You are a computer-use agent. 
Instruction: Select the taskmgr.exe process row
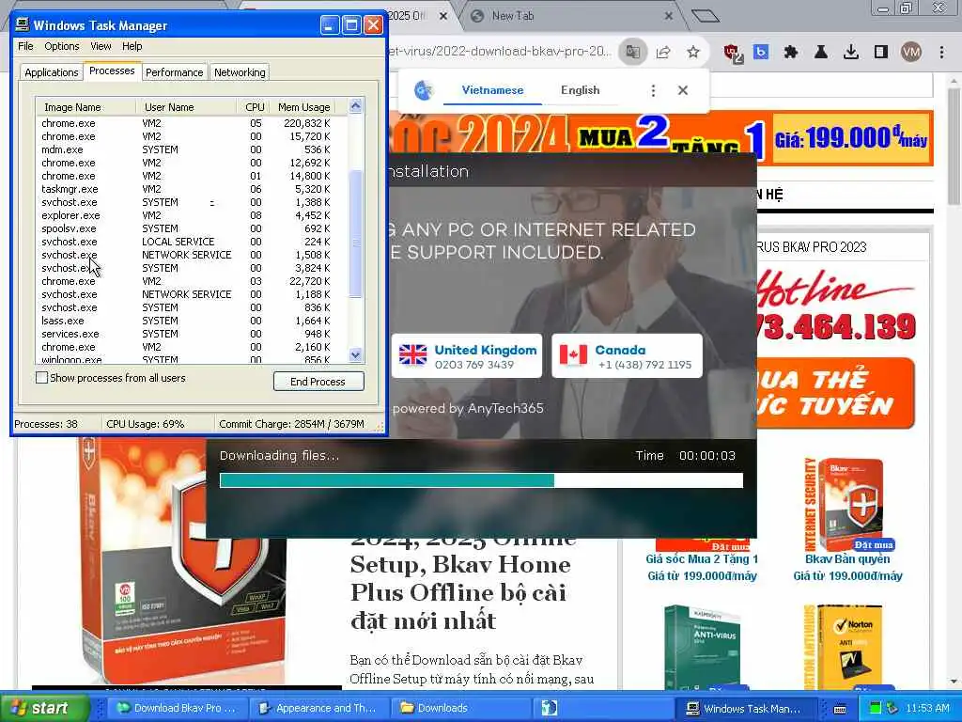click(192, 189)
